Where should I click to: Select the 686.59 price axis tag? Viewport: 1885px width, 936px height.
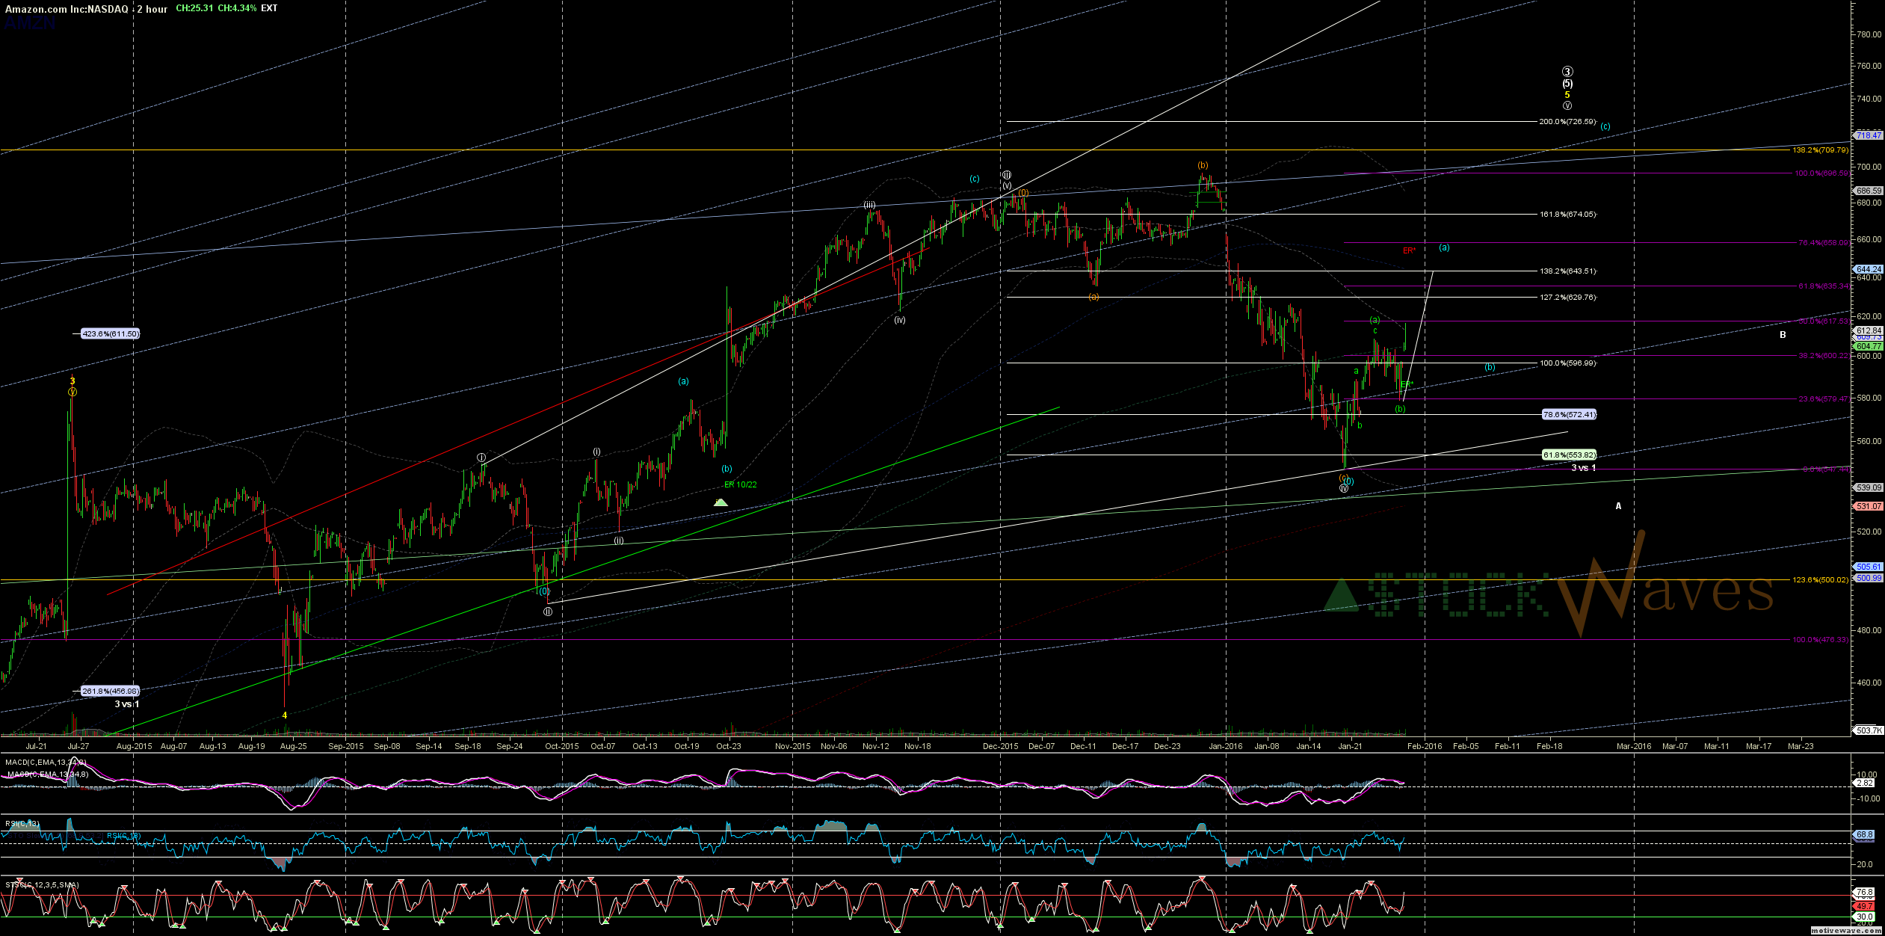pos(1869,191)
